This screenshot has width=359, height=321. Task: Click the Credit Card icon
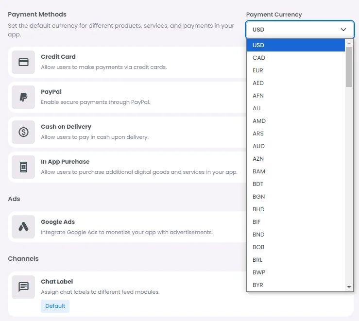click(23, 62)
